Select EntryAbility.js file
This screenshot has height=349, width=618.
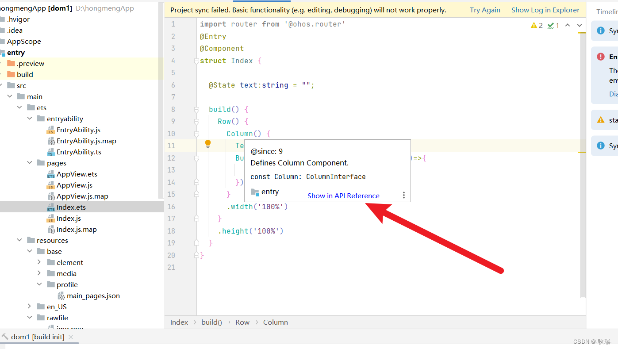(78, 130)
